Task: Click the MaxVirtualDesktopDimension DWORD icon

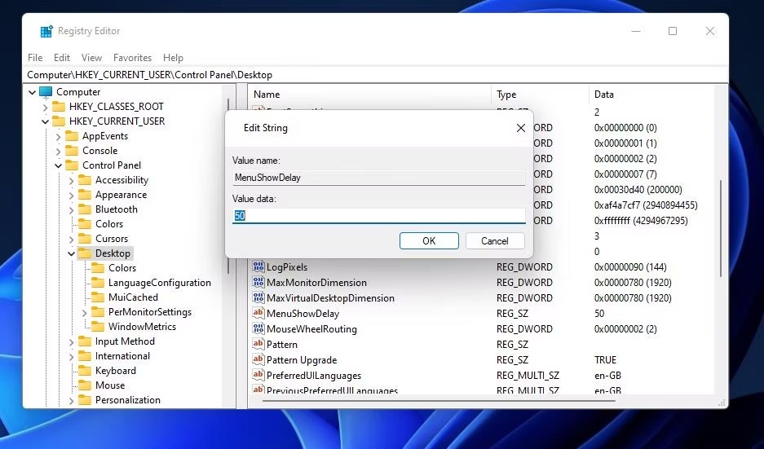Action: point(258,297)
